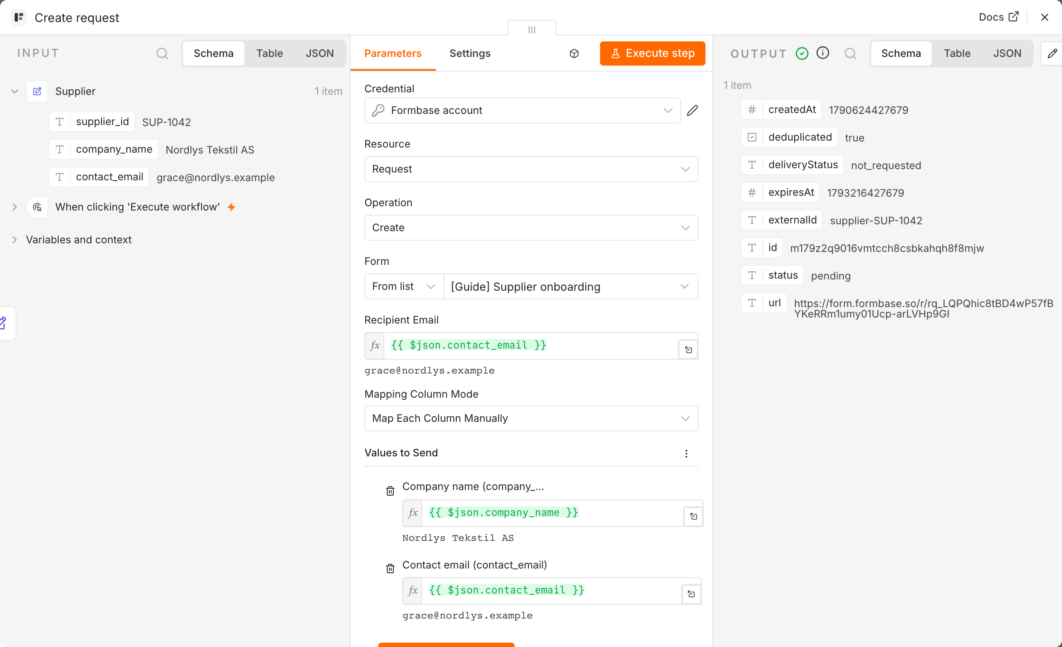Click the contact_email input schema pill
Screen dimensions: 1062x647
pos(99,177)
